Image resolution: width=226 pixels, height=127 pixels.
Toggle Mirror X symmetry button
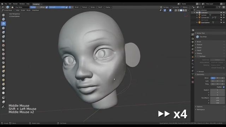213,78
